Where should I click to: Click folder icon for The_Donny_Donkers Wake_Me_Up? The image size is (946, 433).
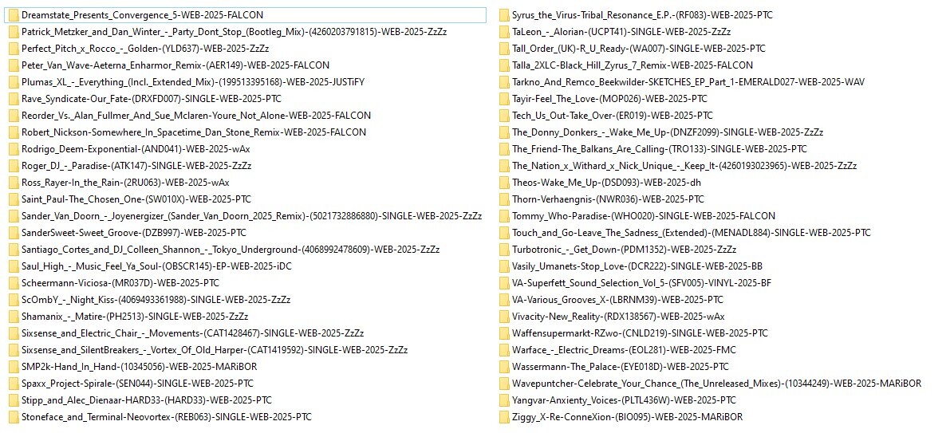[504, 132]
